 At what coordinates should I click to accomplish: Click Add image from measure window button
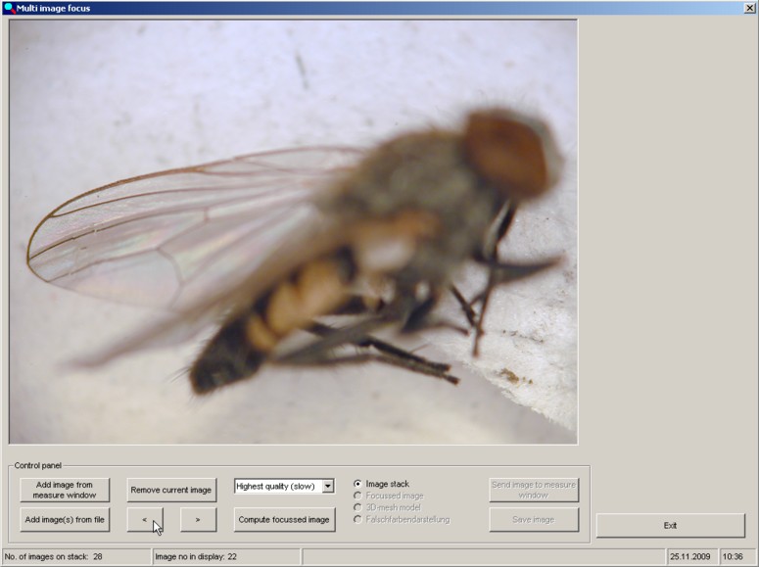(x=65, y=490)
